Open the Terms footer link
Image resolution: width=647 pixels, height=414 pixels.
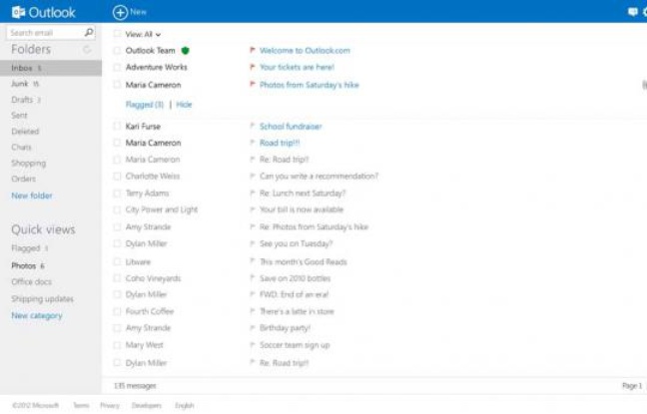81,405
